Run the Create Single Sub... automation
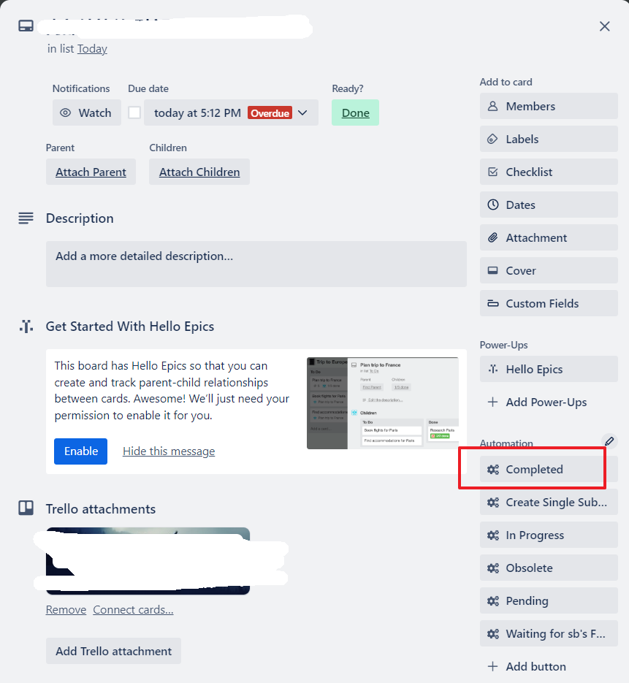629x683 pixels. point(549,503)
